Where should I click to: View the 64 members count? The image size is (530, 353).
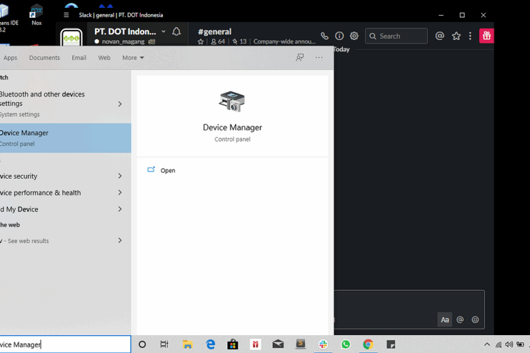tap(218, 42)
